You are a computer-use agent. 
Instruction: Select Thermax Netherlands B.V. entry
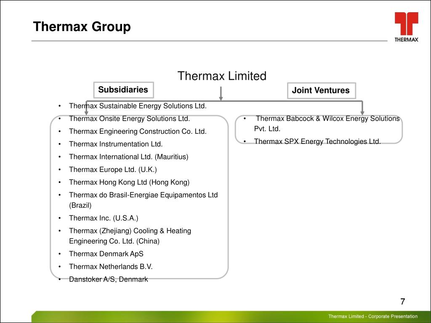click(111, 266)
